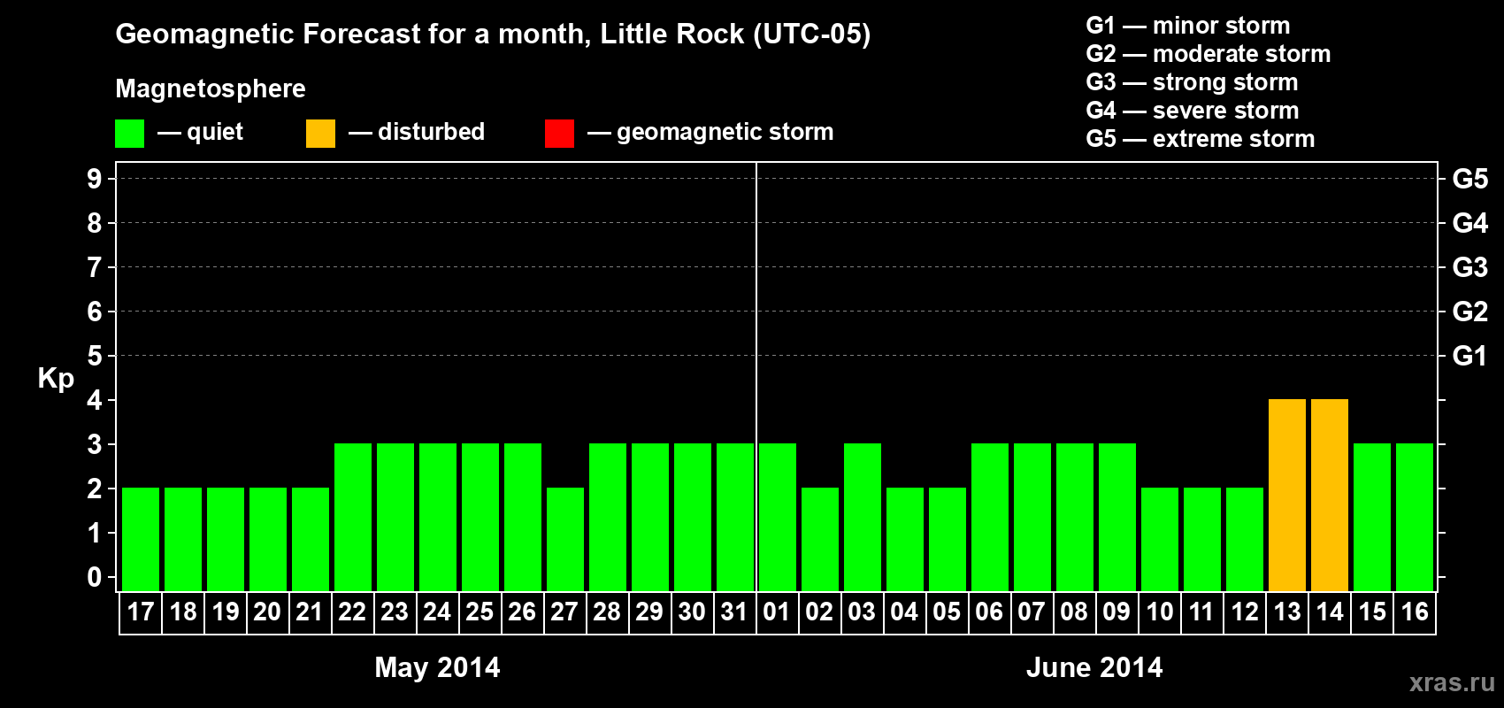Screen dimensions: 1504x708
Task: Click date label 17 on the axis
Action: (x=141, y=612)
